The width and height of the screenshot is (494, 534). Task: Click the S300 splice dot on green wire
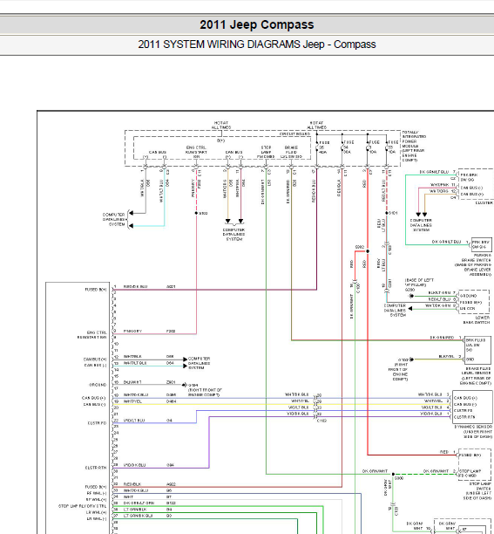(x=393, y=474)
